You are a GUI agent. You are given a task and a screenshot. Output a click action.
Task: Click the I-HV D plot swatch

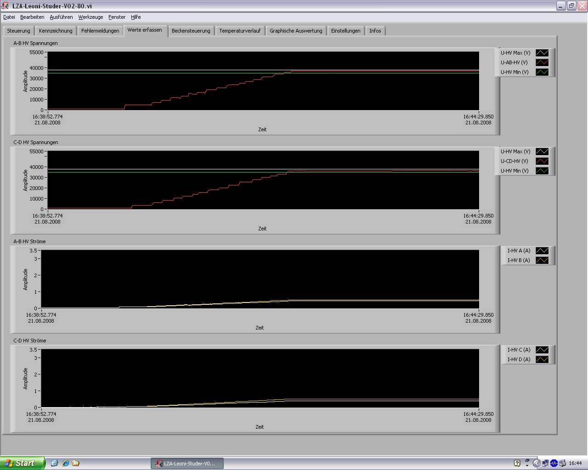click(x=542, y=359)
